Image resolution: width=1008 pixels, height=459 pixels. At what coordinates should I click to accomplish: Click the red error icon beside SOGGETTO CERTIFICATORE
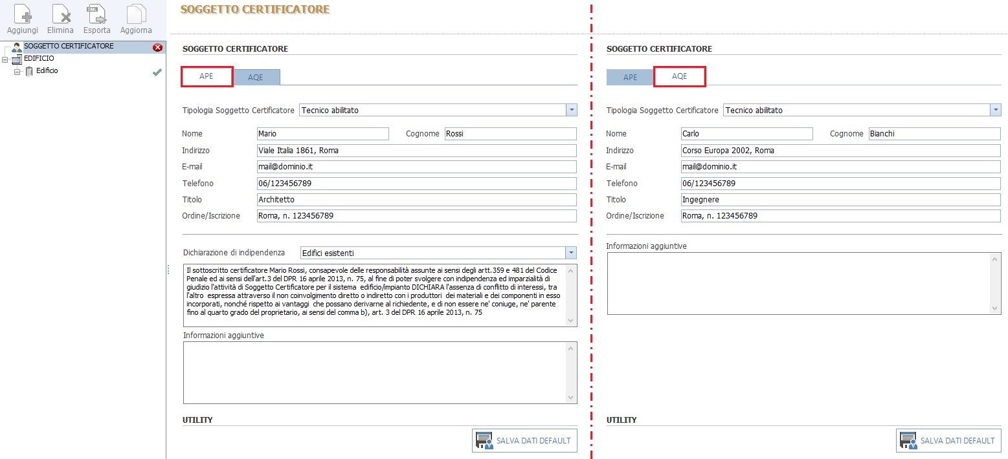click(157, 47)
